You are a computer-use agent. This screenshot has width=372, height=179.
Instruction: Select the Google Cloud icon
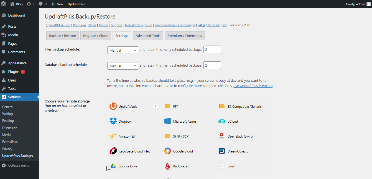pos(167,151)
